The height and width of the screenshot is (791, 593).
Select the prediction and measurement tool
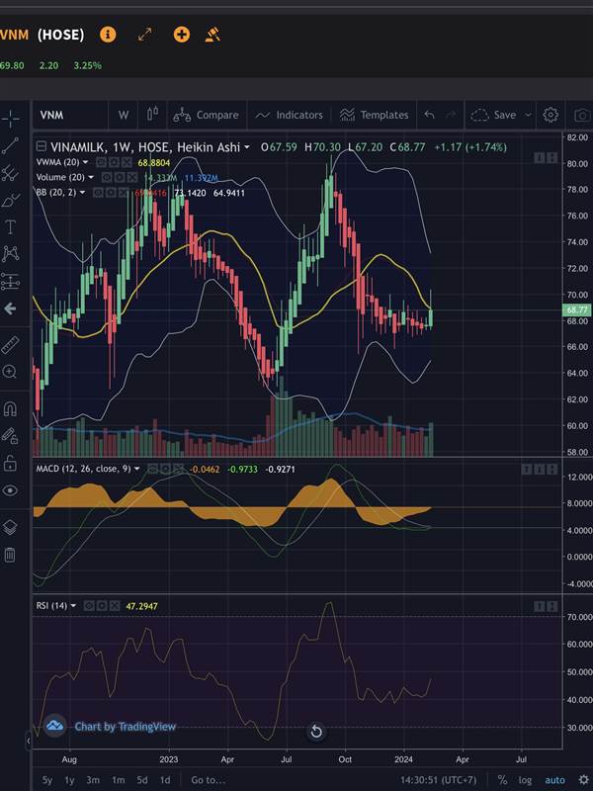tap(10, 282)
